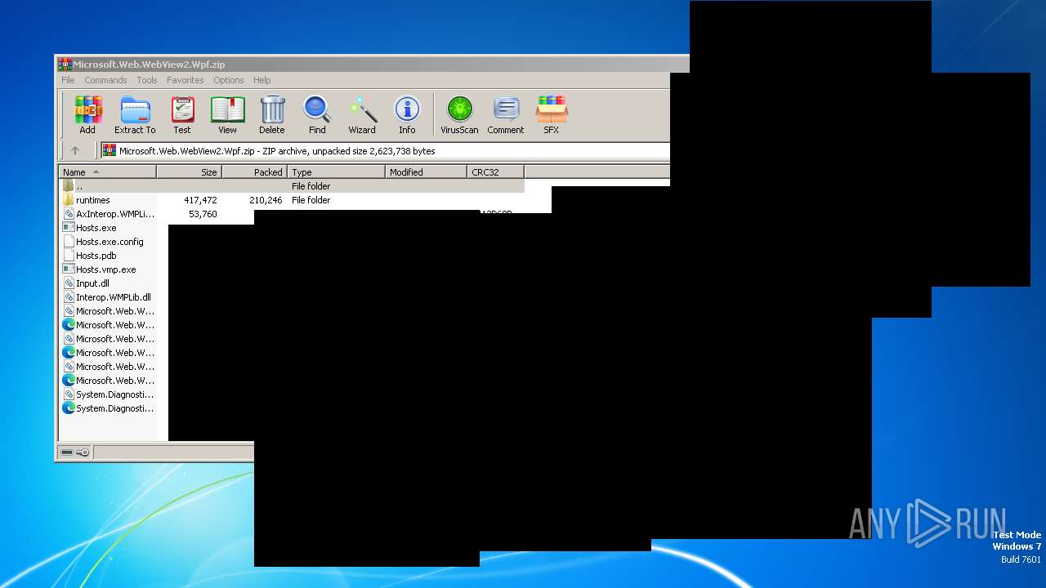
Task: Click the View toolbar icon
Action: point(227,115)
